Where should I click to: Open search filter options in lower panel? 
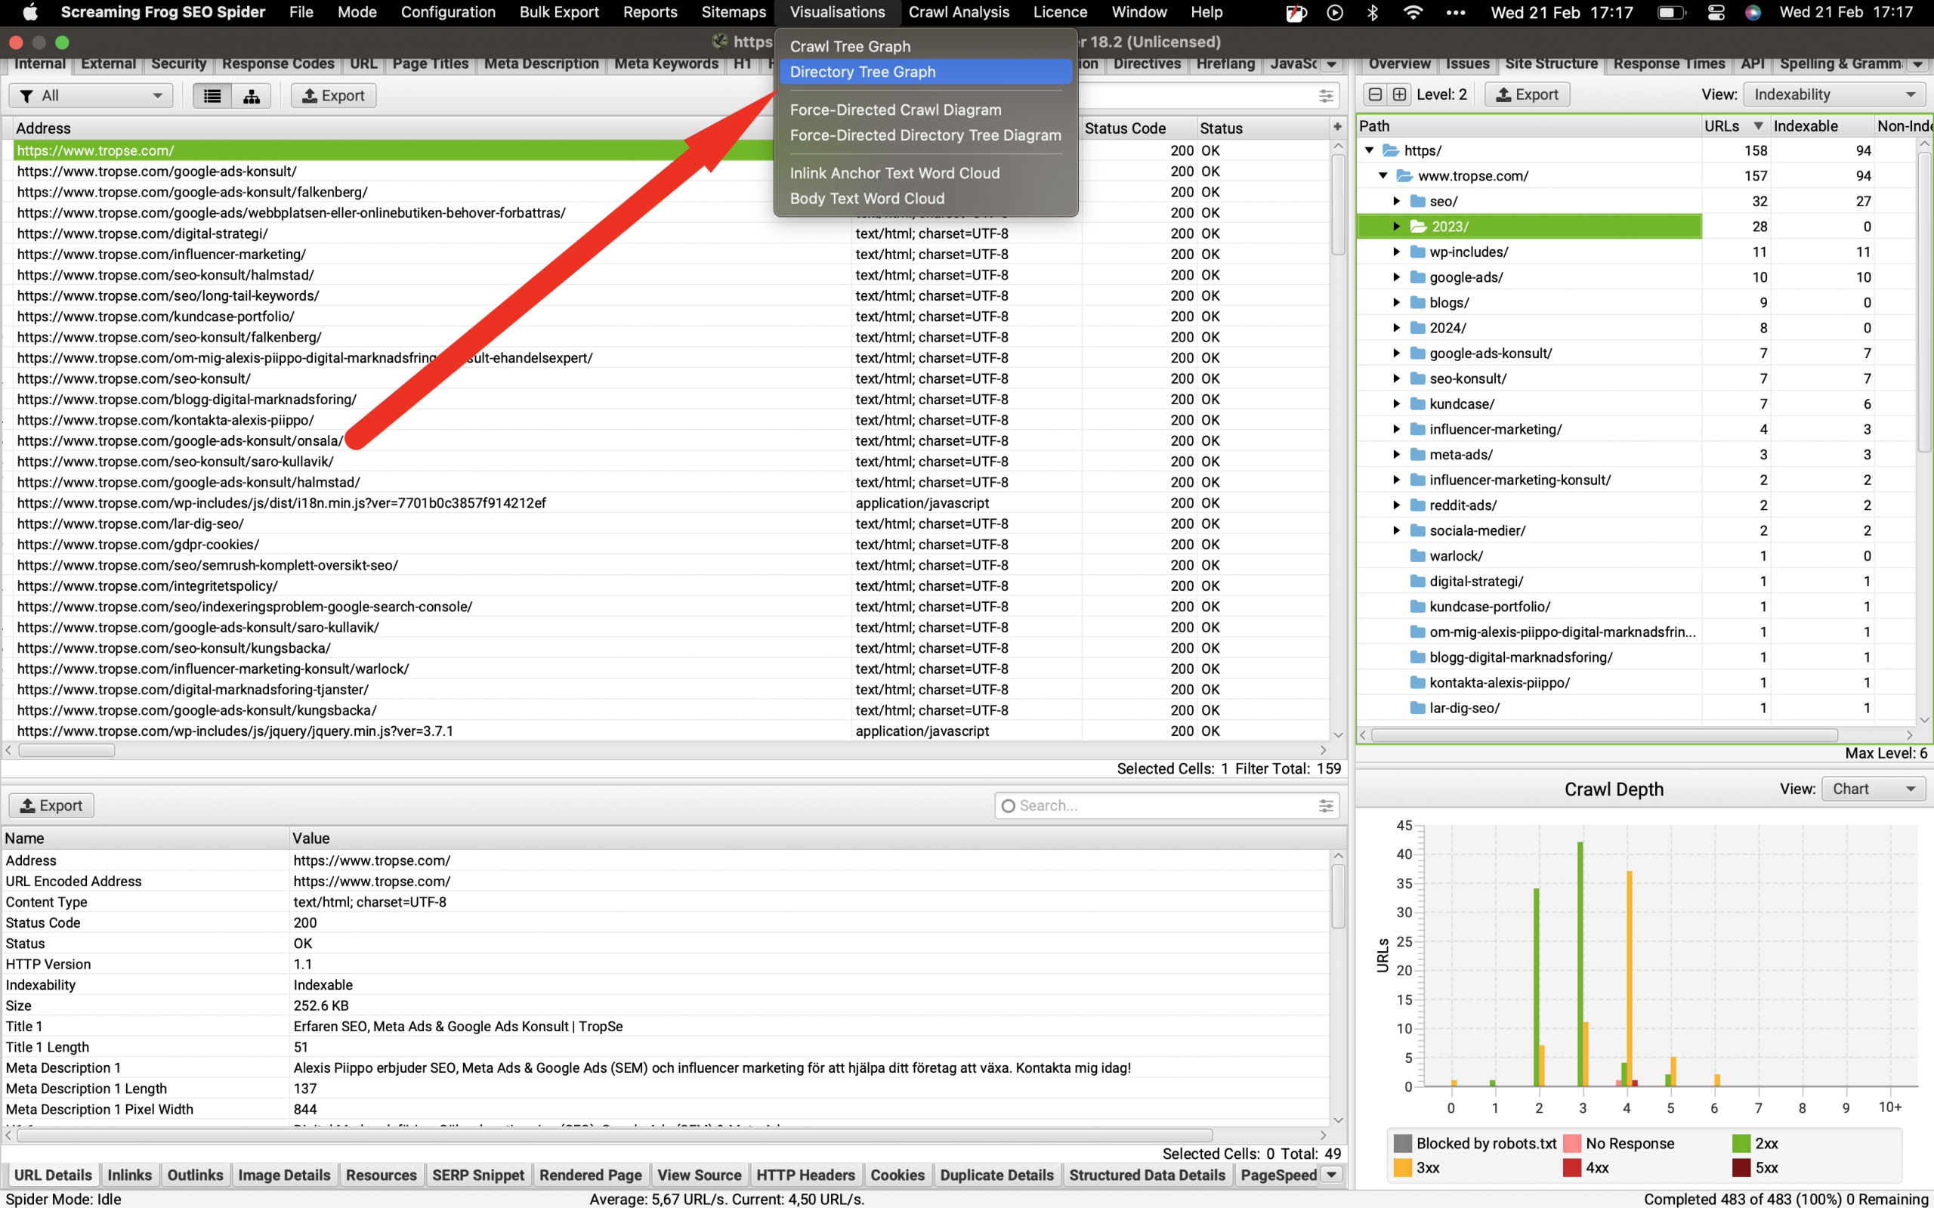point(1326,806)
